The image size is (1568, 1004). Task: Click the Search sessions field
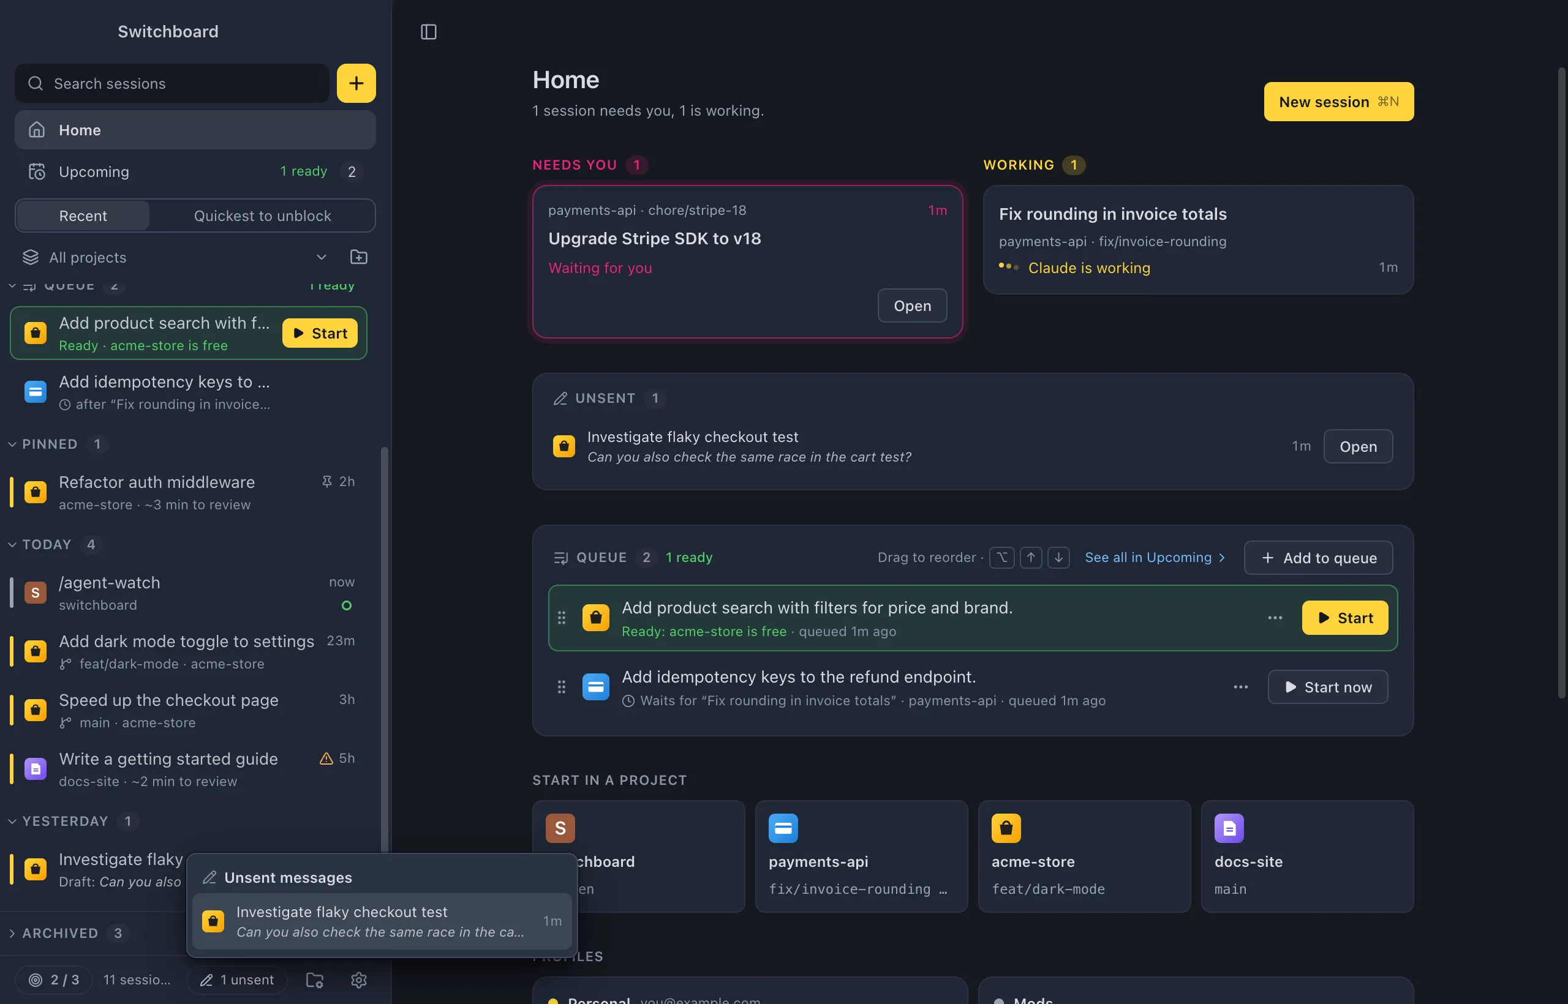(172, 83)
